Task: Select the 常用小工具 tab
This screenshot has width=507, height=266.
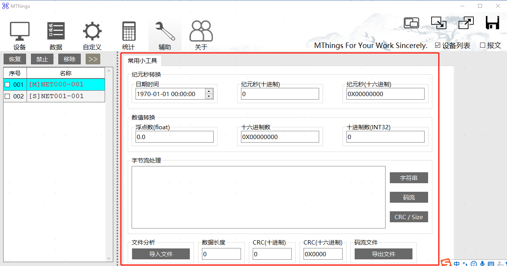Action: click(142, 61)
